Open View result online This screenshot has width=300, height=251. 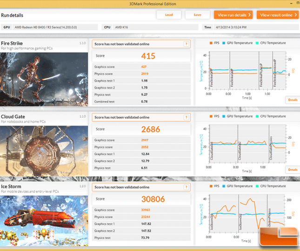click(278, 15)
